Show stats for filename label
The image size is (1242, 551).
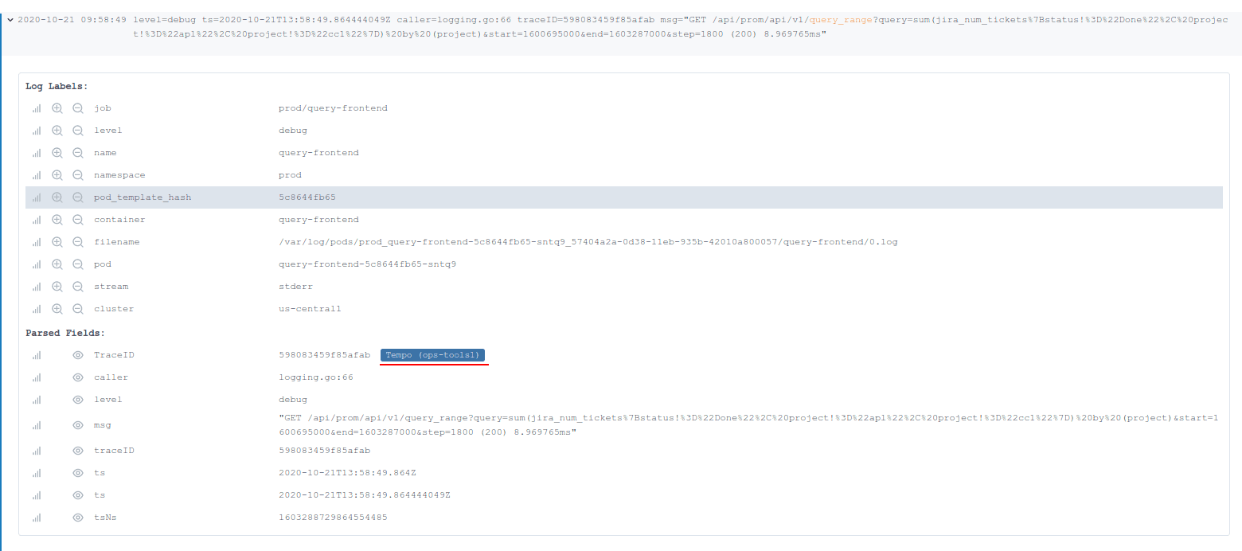(37, 242)
